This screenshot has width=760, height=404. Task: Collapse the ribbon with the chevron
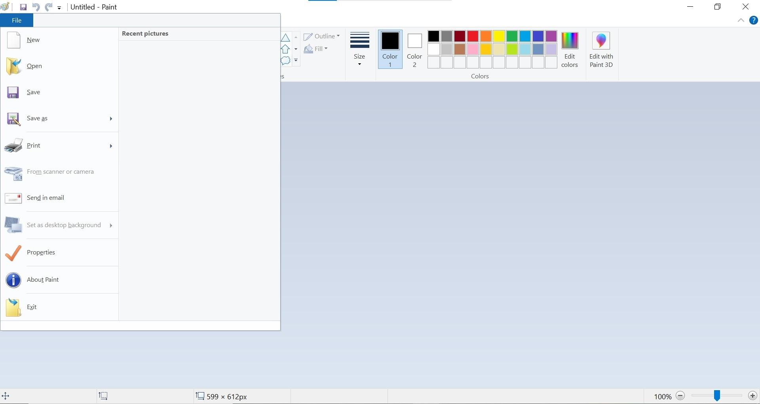click(741, 20)
